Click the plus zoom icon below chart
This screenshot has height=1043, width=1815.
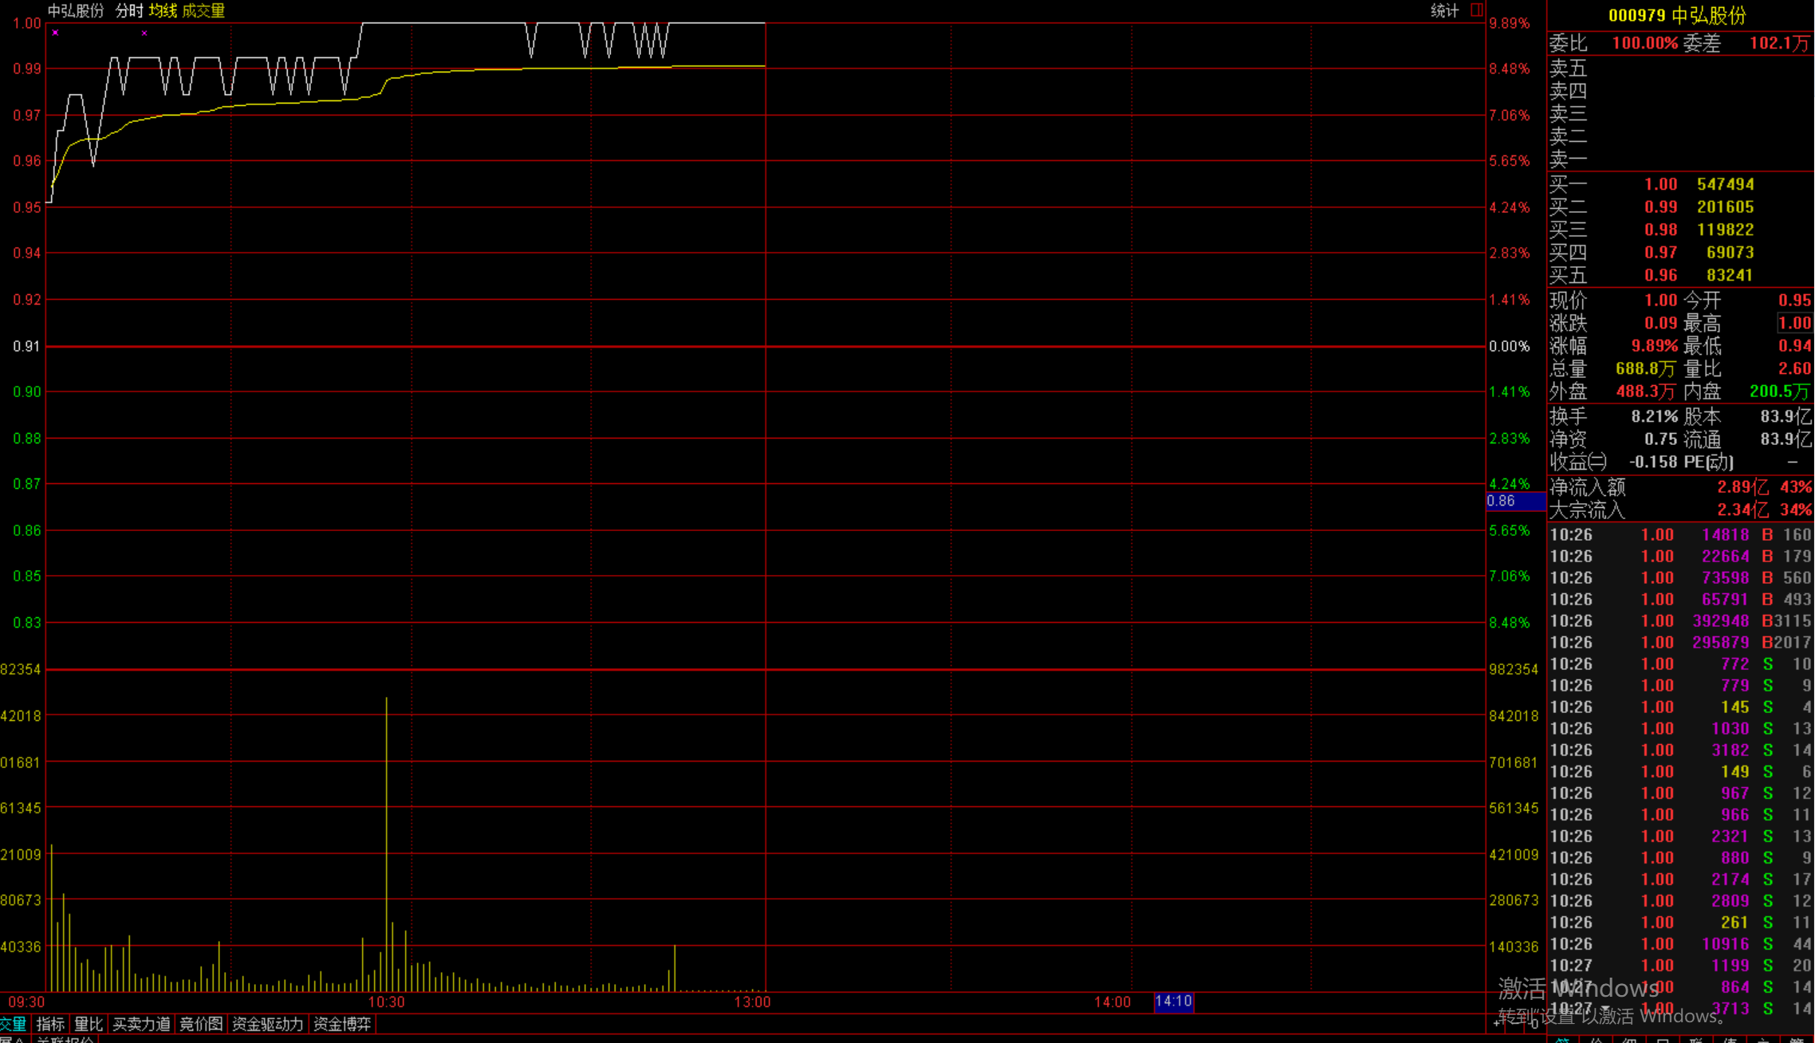coord(1497,1023)
